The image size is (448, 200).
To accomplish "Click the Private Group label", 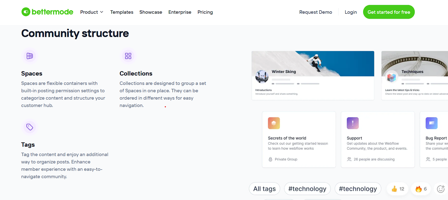I will pyautogui.click(x=286, y=159).
